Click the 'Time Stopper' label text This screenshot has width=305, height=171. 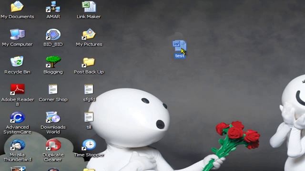point(89,155)
